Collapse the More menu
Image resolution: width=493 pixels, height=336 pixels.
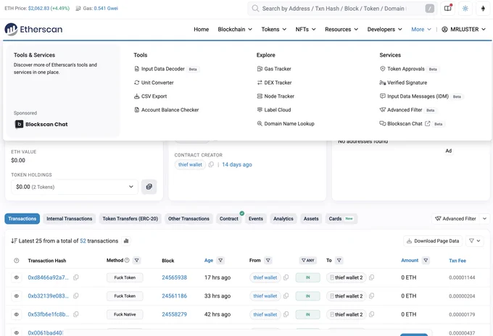tap(421, 29)
